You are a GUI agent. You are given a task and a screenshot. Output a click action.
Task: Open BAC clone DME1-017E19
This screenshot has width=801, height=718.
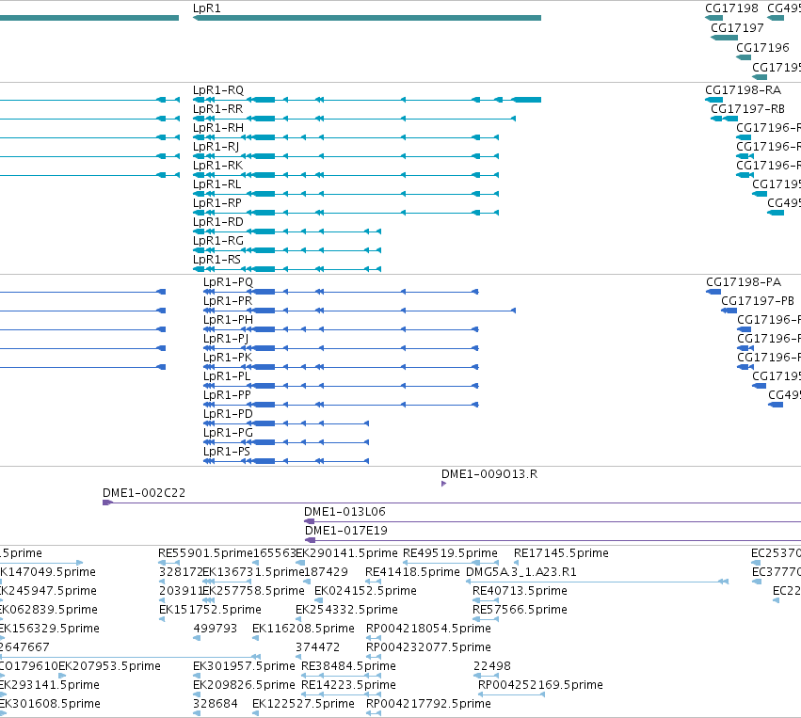pyautogui.click(x=346, y=531)
